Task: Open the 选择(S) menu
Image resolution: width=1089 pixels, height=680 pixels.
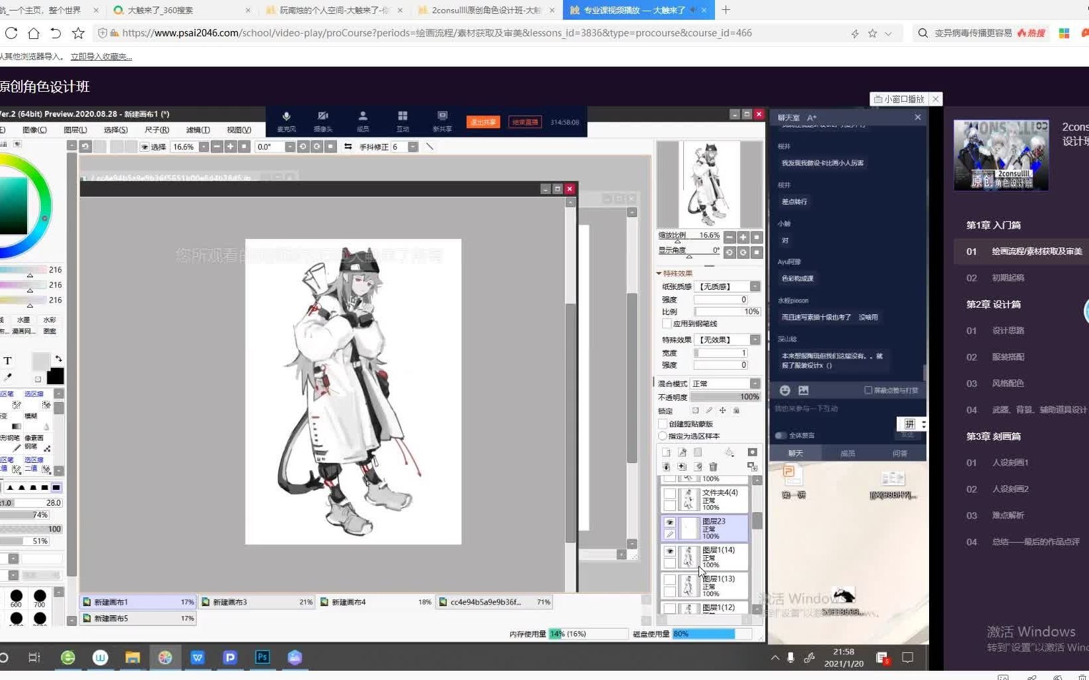Action: 116,130
